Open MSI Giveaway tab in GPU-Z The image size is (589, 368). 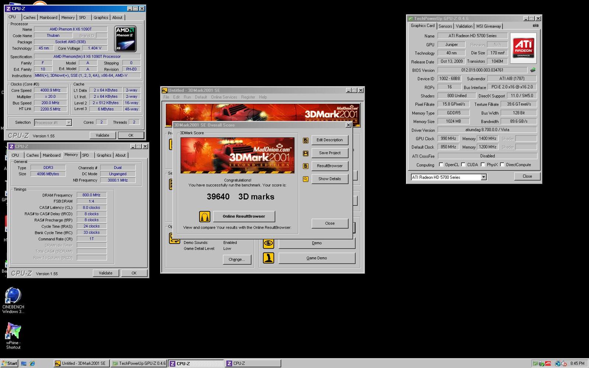pos(489,26)
